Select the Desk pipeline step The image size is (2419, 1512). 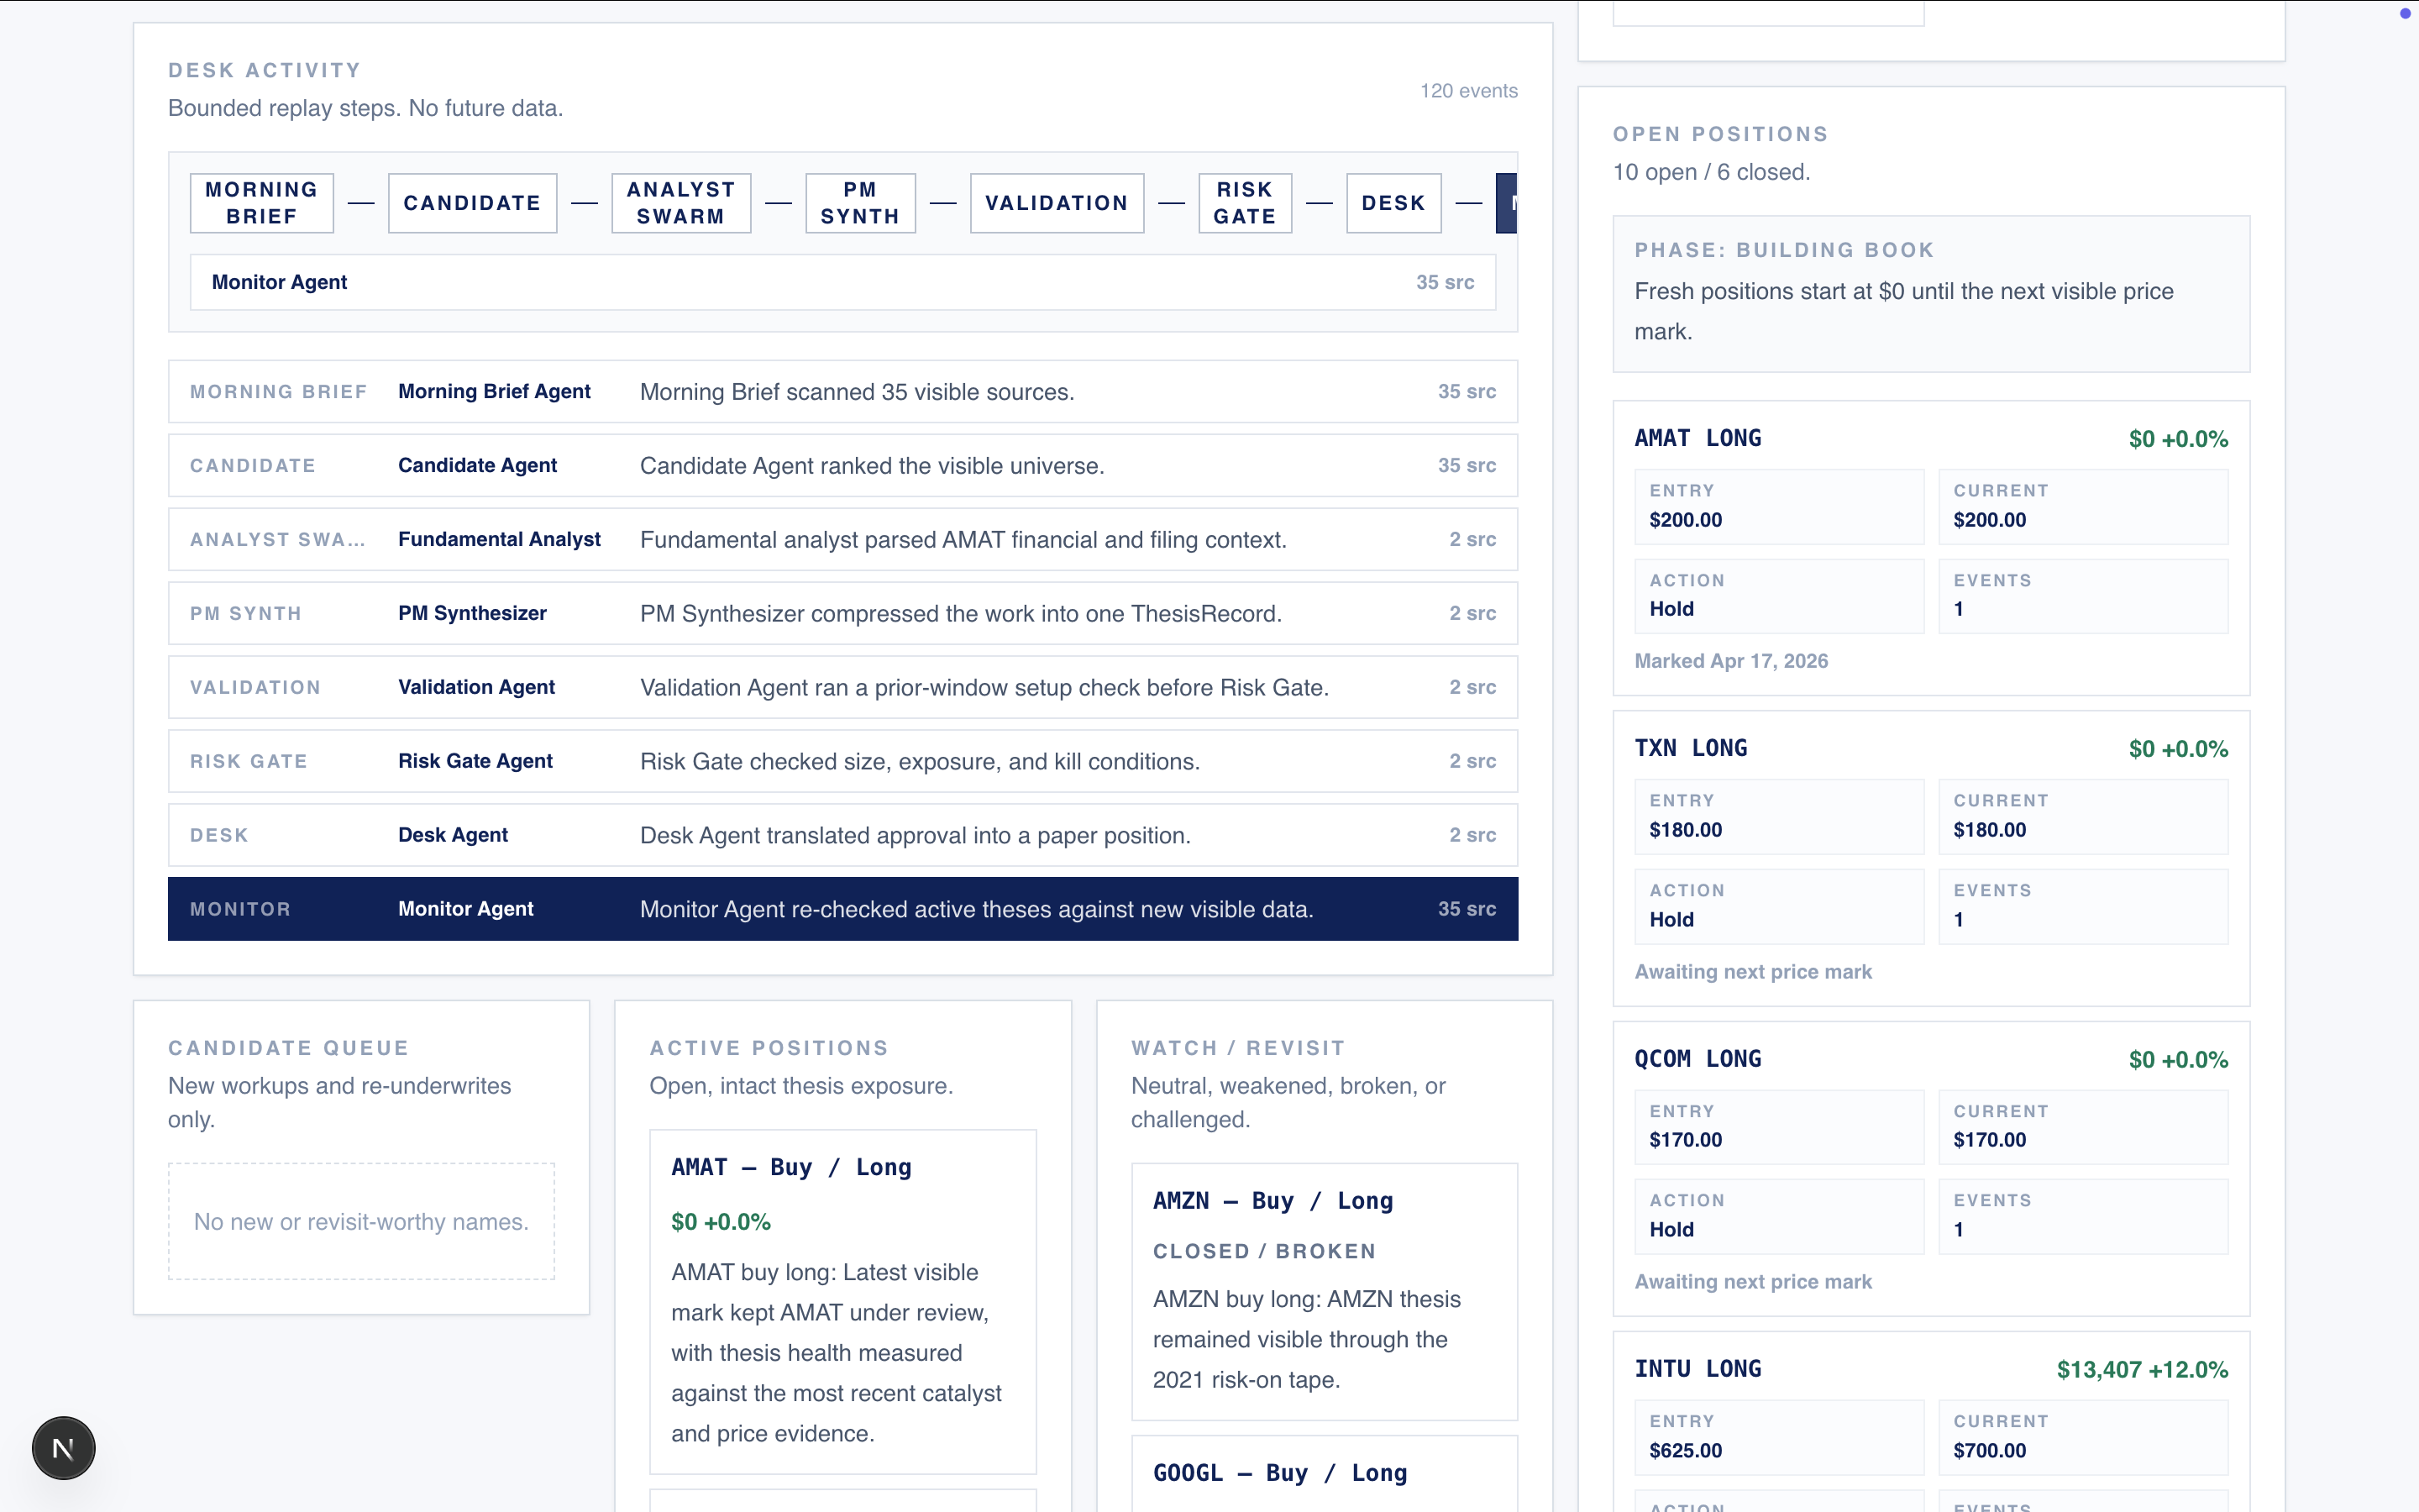click(x=1393, y=203)
